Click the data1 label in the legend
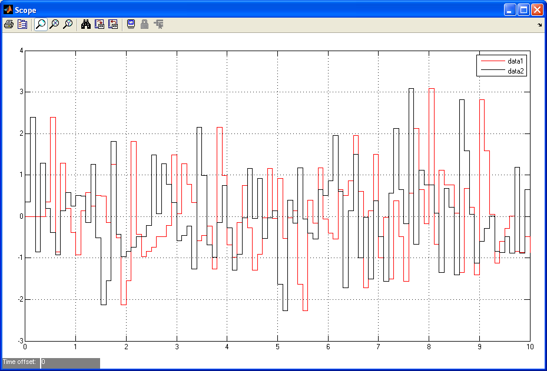 (515, 61)
